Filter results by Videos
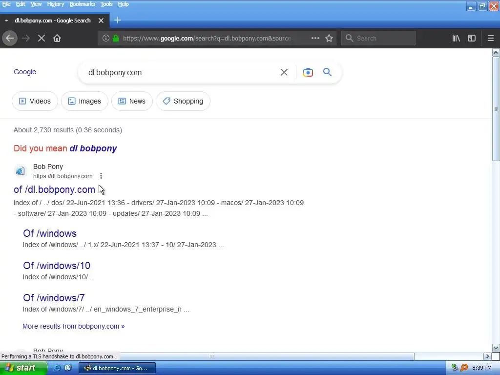This screenshot has height=375, width=500. click(x=35, y=101)
